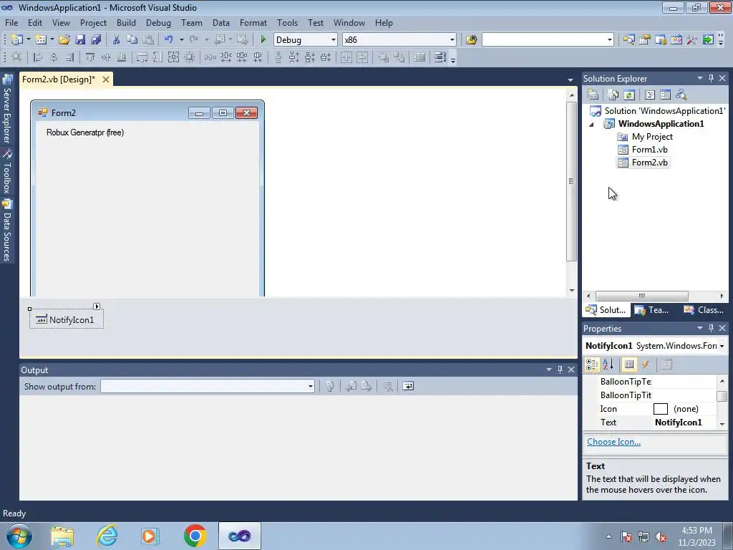This screenshot has width=733, height=550.
Task: Click the Choose Icon... link
Action: [x=613, y=441]
